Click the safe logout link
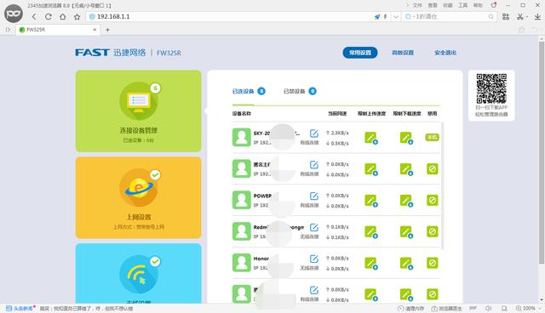 [x=445, y=53]
